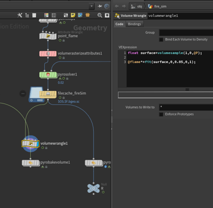Click the lock badge under volumerasterizeattributes1

[64, 58]
